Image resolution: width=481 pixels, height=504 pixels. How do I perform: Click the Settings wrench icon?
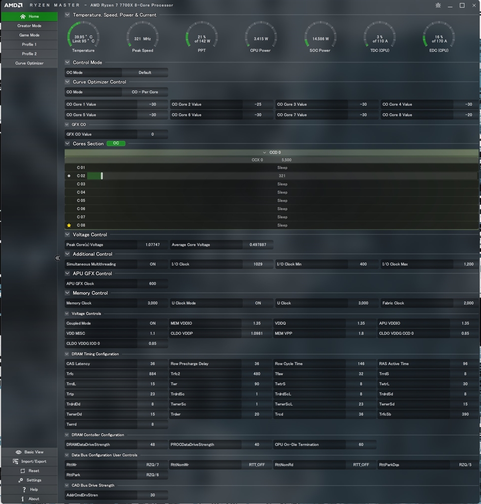(x=21, y=480)
